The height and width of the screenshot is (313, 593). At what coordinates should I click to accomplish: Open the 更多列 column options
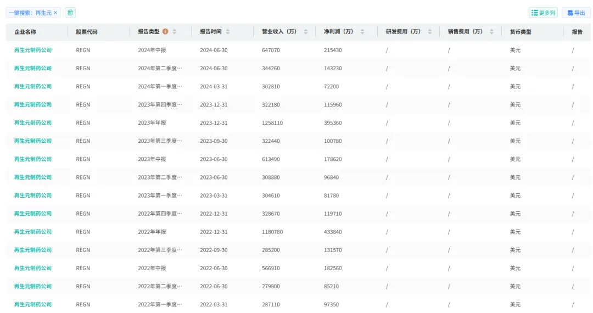click(543, 13)
